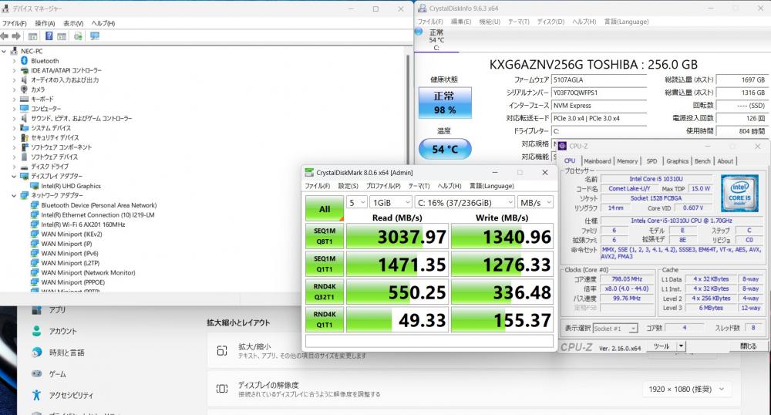
Task: Select the Bluetooth category icon in device tree
Action: click(x=24, y=60)
